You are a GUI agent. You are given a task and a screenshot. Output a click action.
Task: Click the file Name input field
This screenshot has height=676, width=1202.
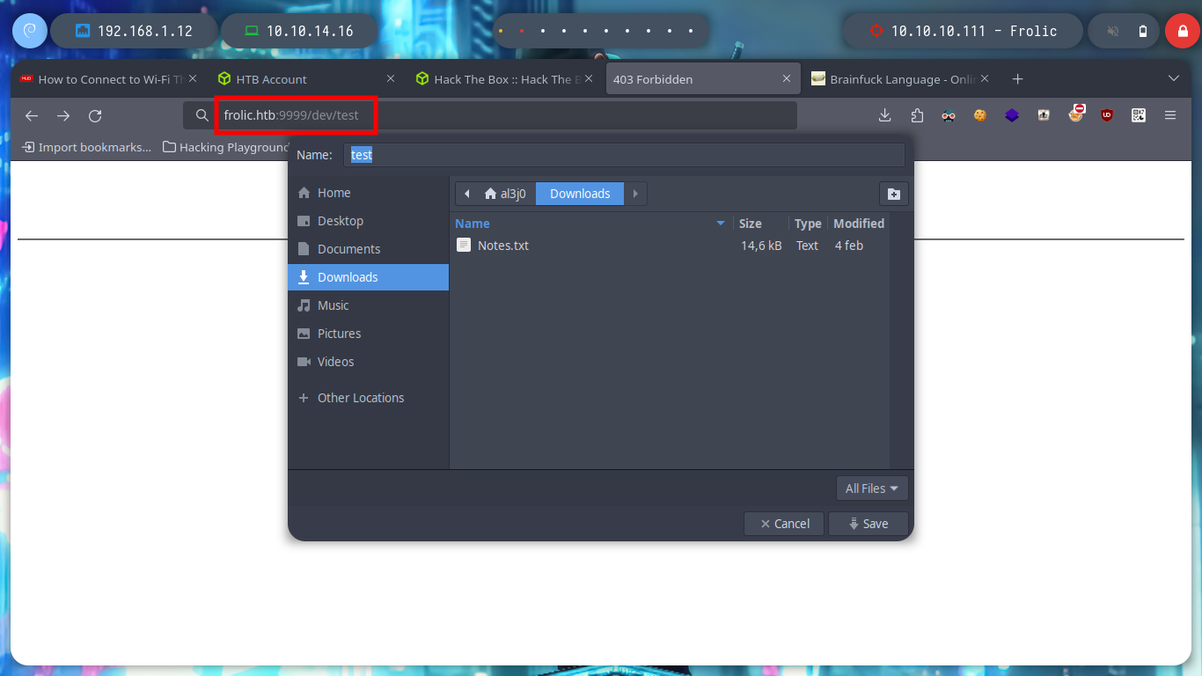coord(624,155)
